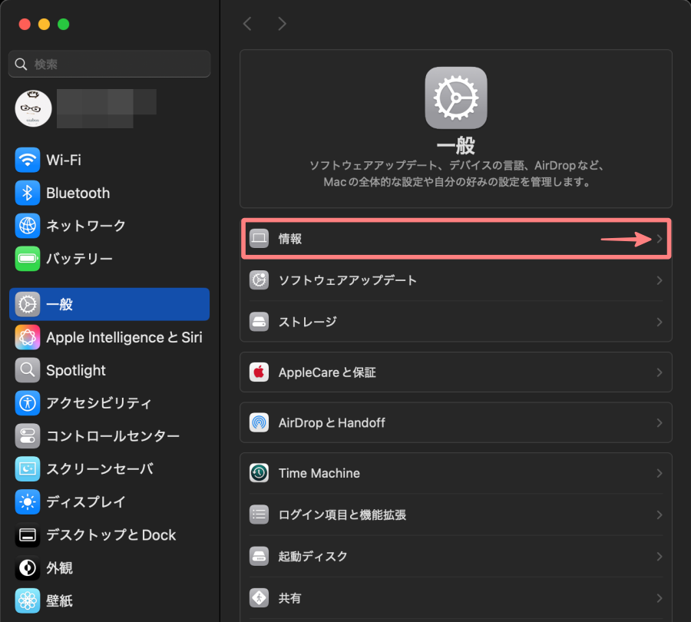Image resolution: width=691 pixels, height=622 pixels.
Task: Click the ログイン項目と機能拡張 row chevron
Action: (660, 515)
